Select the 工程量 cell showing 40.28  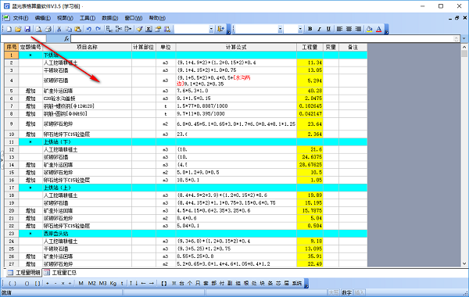(310, 91)
